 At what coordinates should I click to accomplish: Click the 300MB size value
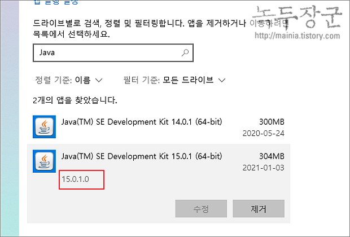pos(272,122)
